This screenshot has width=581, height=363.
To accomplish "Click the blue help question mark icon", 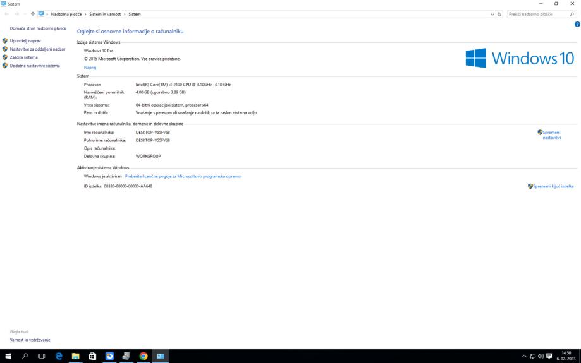I will click(577, 24).
